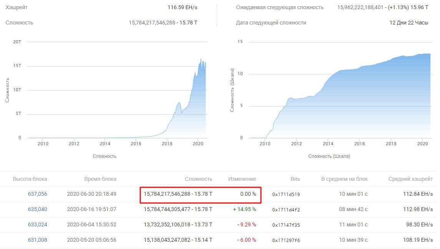440x249 pixels.
Task: Click the 2020 peak in the left difficulty chart
Action: point(201,59)
